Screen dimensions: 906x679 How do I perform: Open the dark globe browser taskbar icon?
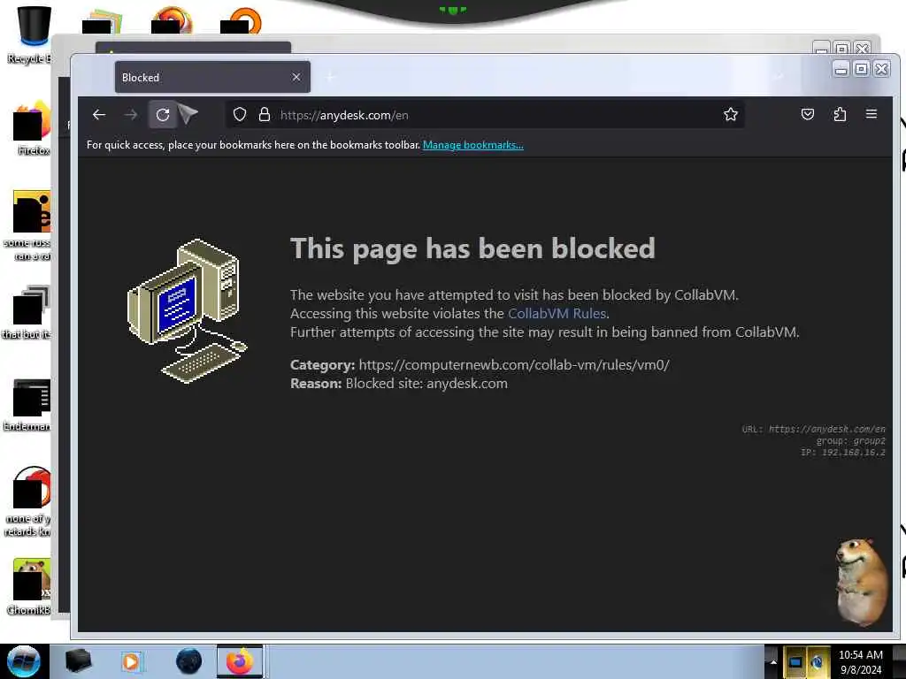tap(188, 661)
